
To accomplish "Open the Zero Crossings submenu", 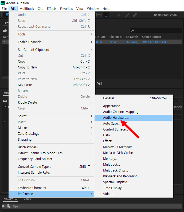I will [x=55, y=134].
